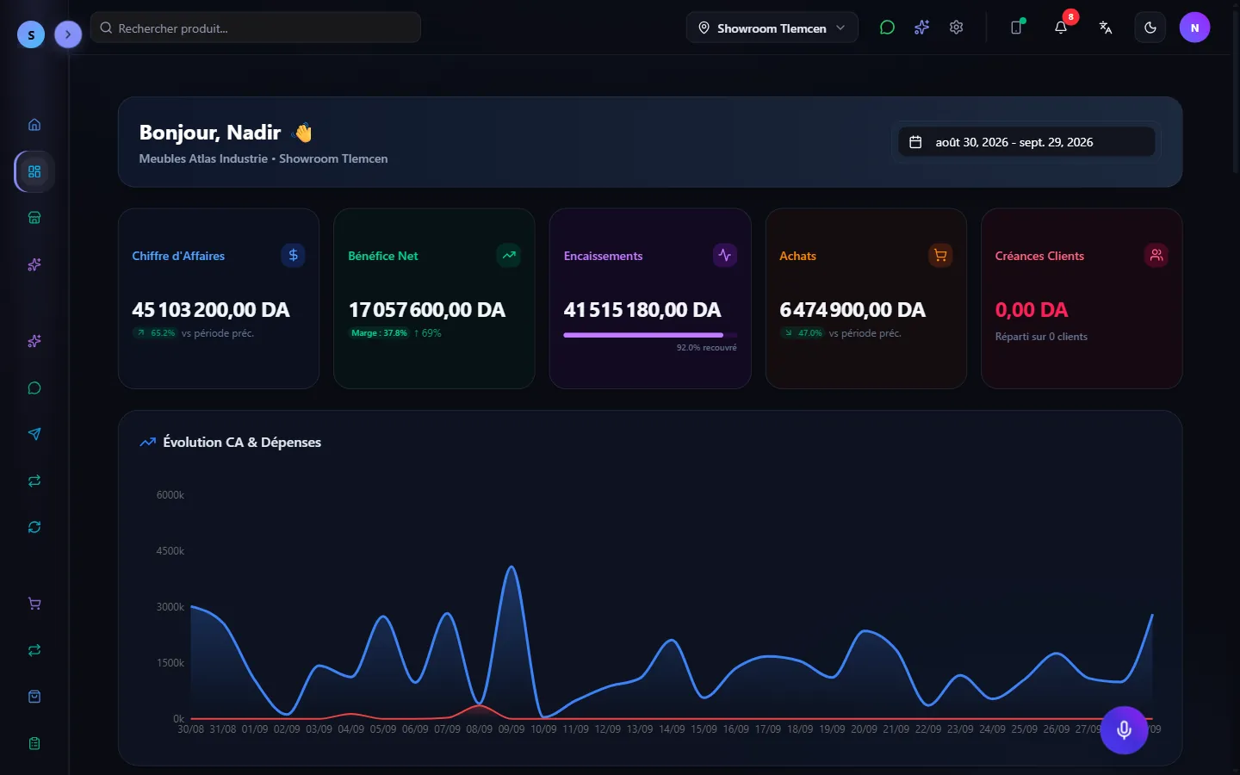Image resolution: width=1240 pixels, height=775 pixels.
Task: Open settings gear in top bar
Action: pyautogui.click(x=956, y=28)
